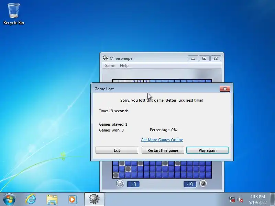Click the Exit button in dialog
Viewport: 275px width, 206px height.
[117, 150]
